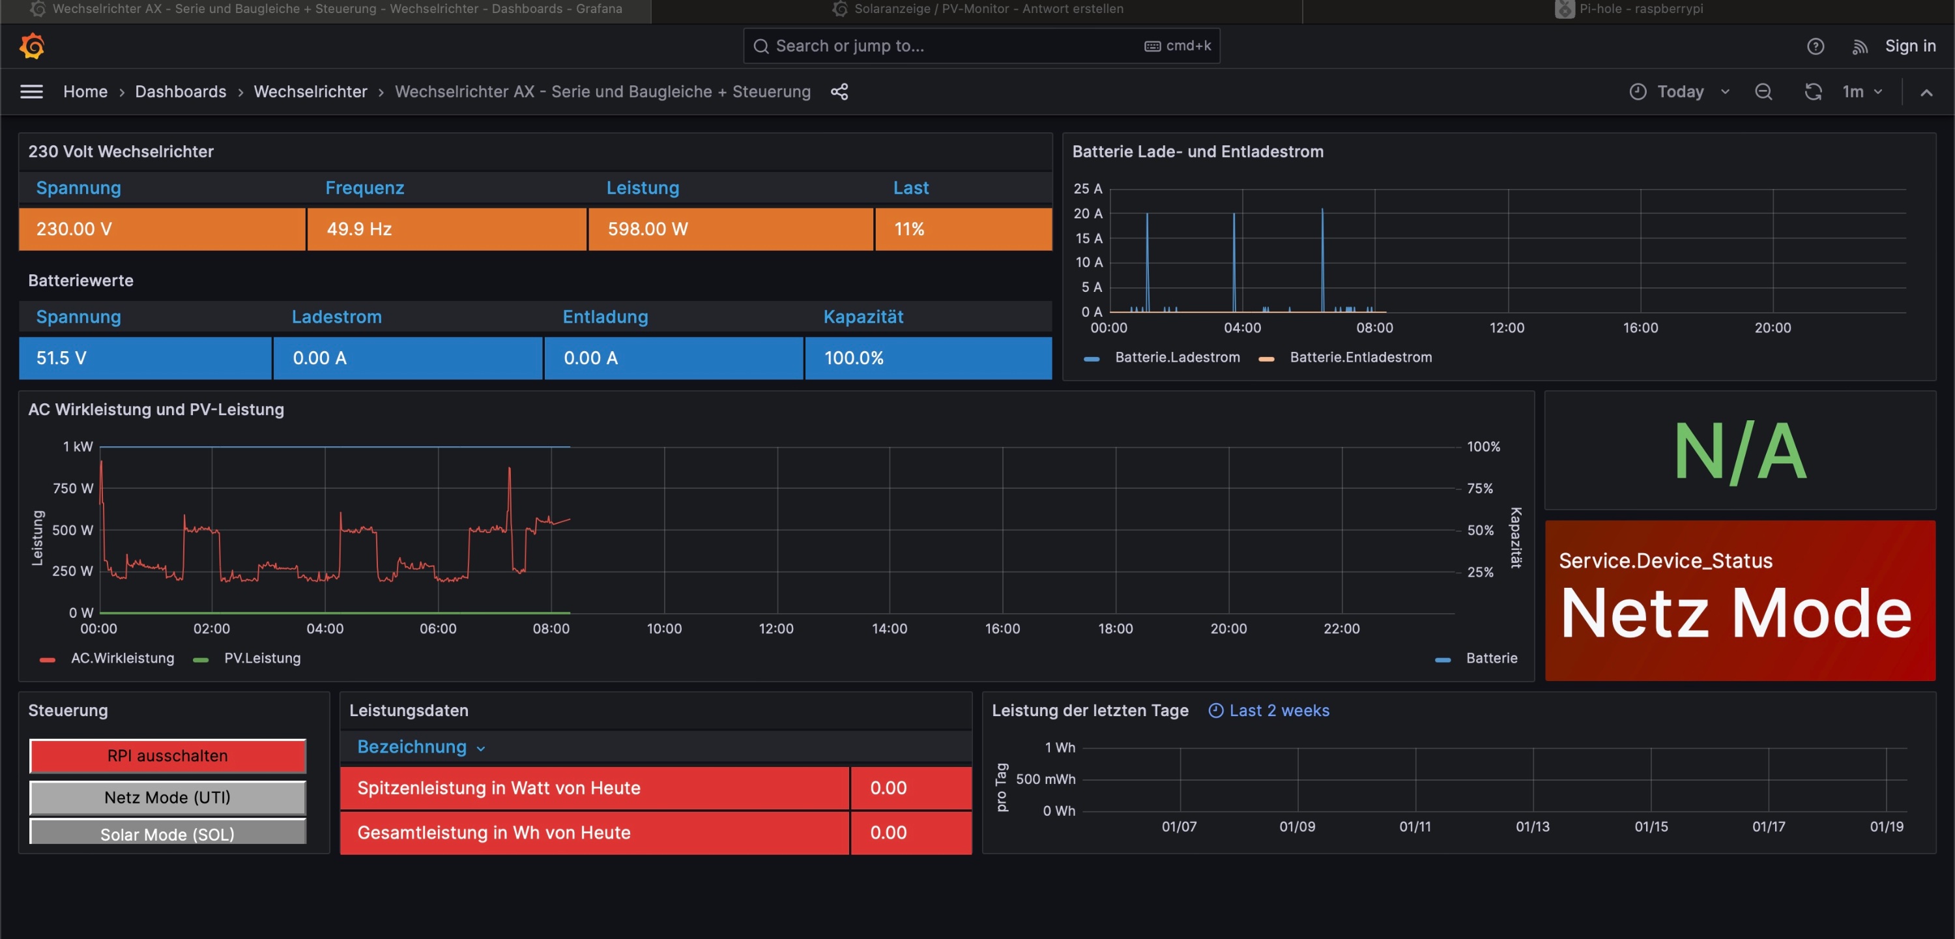
Task: Go to Dashboards in breadcrumb
Action: pos(181,92)
